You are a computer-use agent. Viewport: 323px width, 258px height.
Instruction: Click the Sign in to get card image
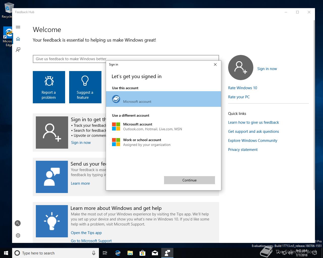[52, 133]
